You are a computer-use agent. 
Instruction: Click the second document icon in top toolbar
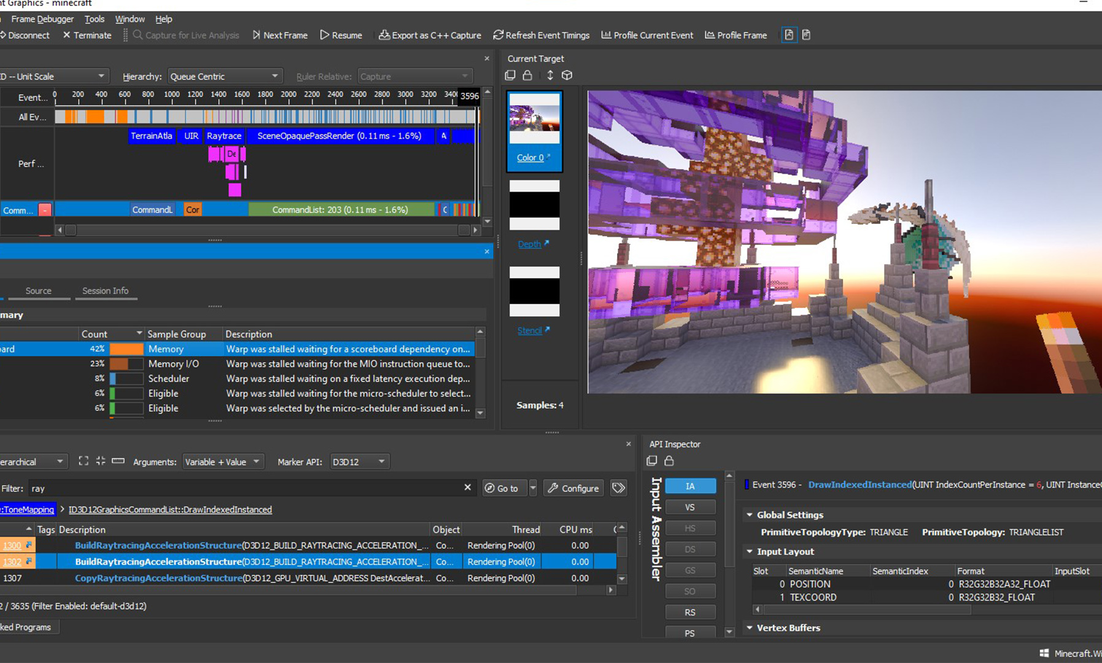807,35
